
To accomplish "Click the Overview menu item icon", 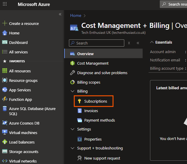I will click(x=72, y=54).
